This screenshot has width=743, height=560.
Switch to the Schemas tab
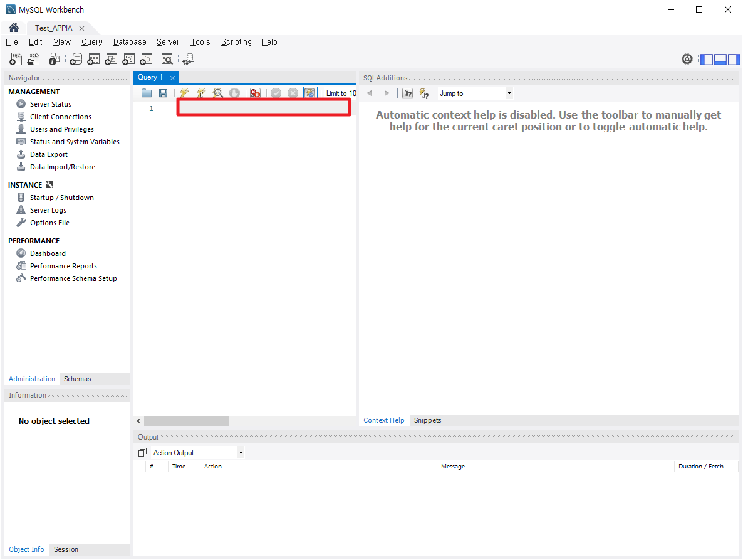[77, 378]
